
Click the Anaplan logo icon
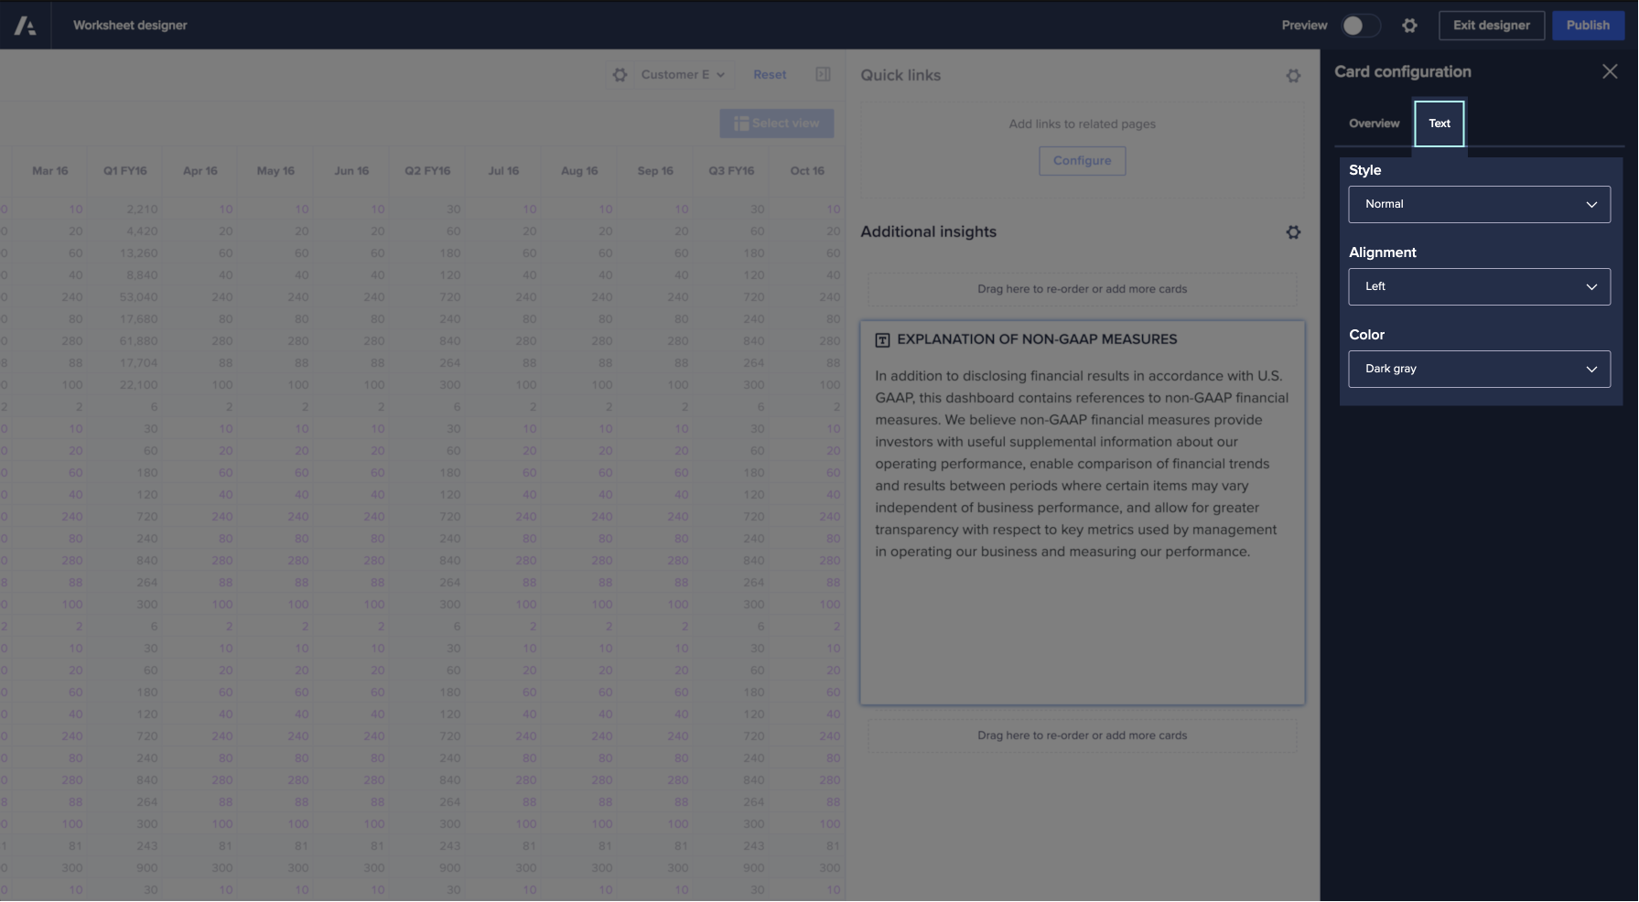point(26,26)
